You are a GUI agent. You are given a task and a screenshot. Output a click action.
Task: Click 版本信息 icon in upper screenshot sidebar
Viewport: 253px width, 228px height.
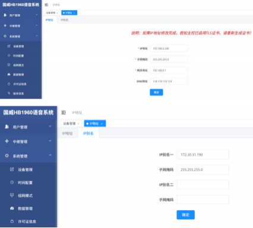pos(9,93)
